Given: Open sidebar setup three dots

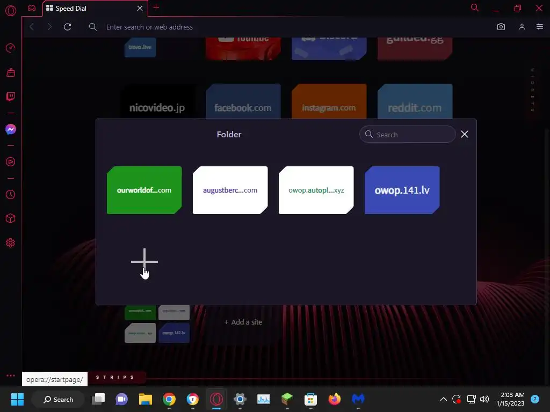Looking at the screenshot, I should (11, 376).
